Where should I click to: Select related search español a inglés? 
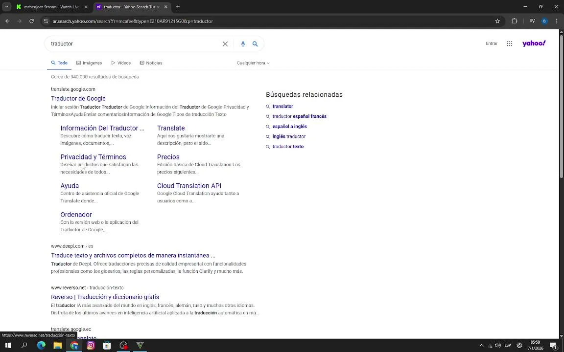pos(289,127)
